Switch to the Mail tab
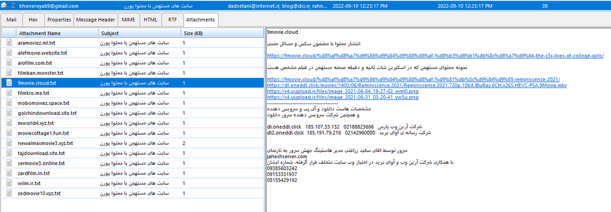 pos(12,20)
